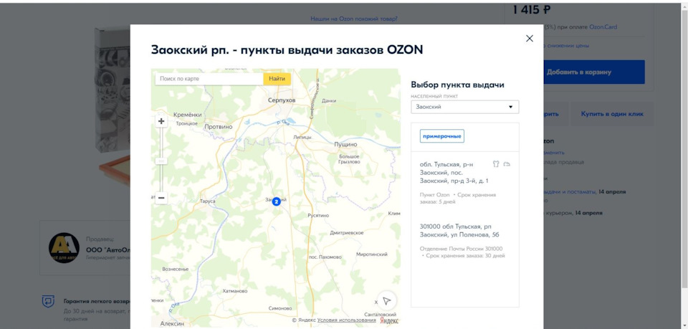Select pickup point at пр-д 3-й, д. 1
The image size is (688, 329).
click(x=464, y=184)
